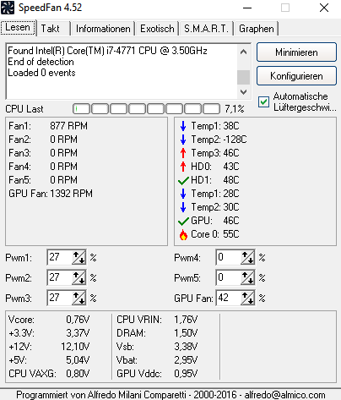The height and width of the screenshot is (400, 341).
Task: Click the GPU Vddc: 0,95V reading
Action: tap(157, 374)
